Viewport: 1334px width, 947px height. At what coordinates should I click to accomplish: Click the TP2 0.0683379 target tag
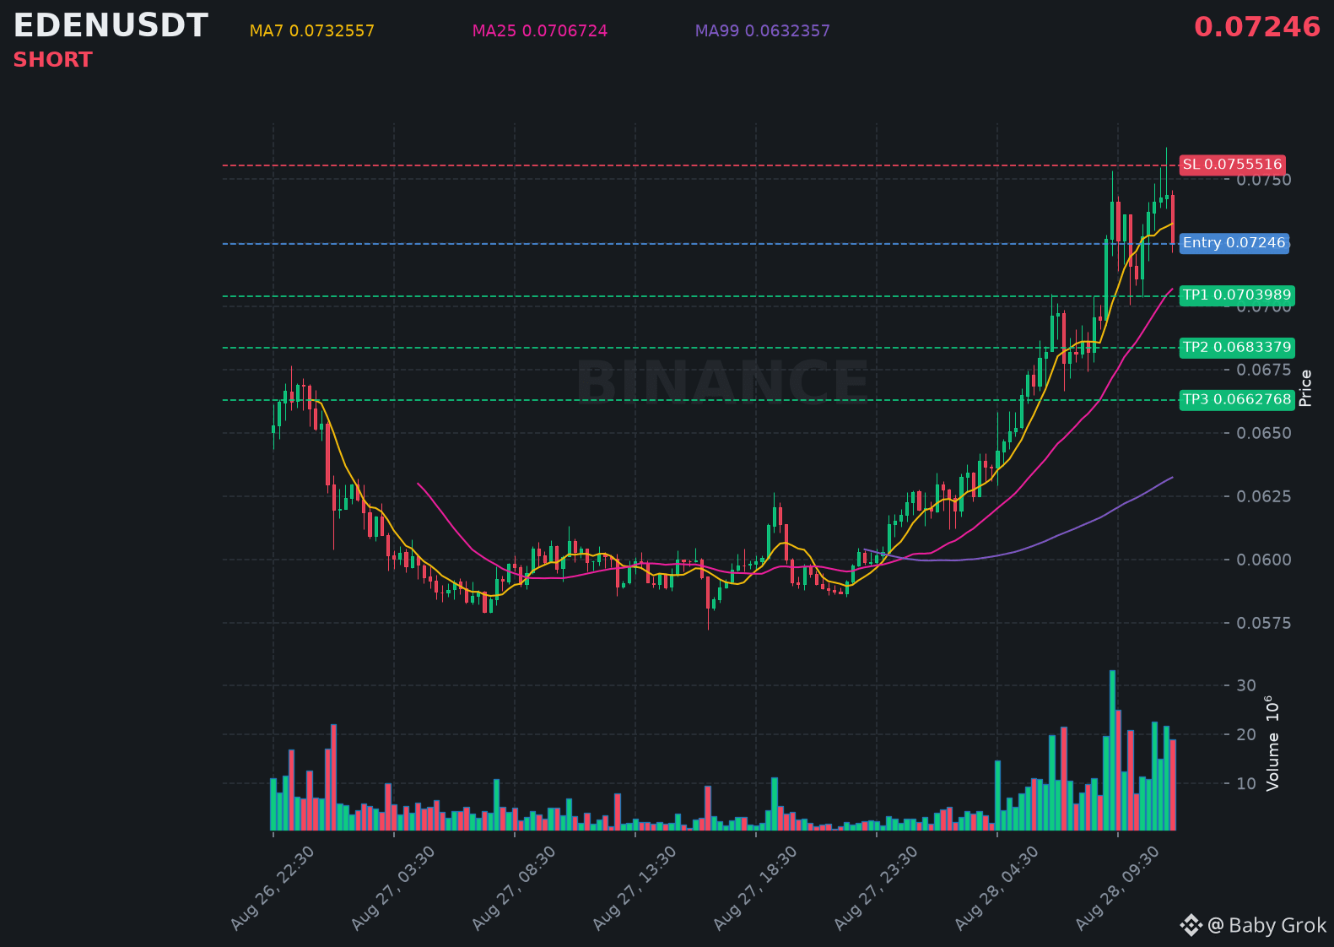pyautogui.click(x=1237, y=348)
